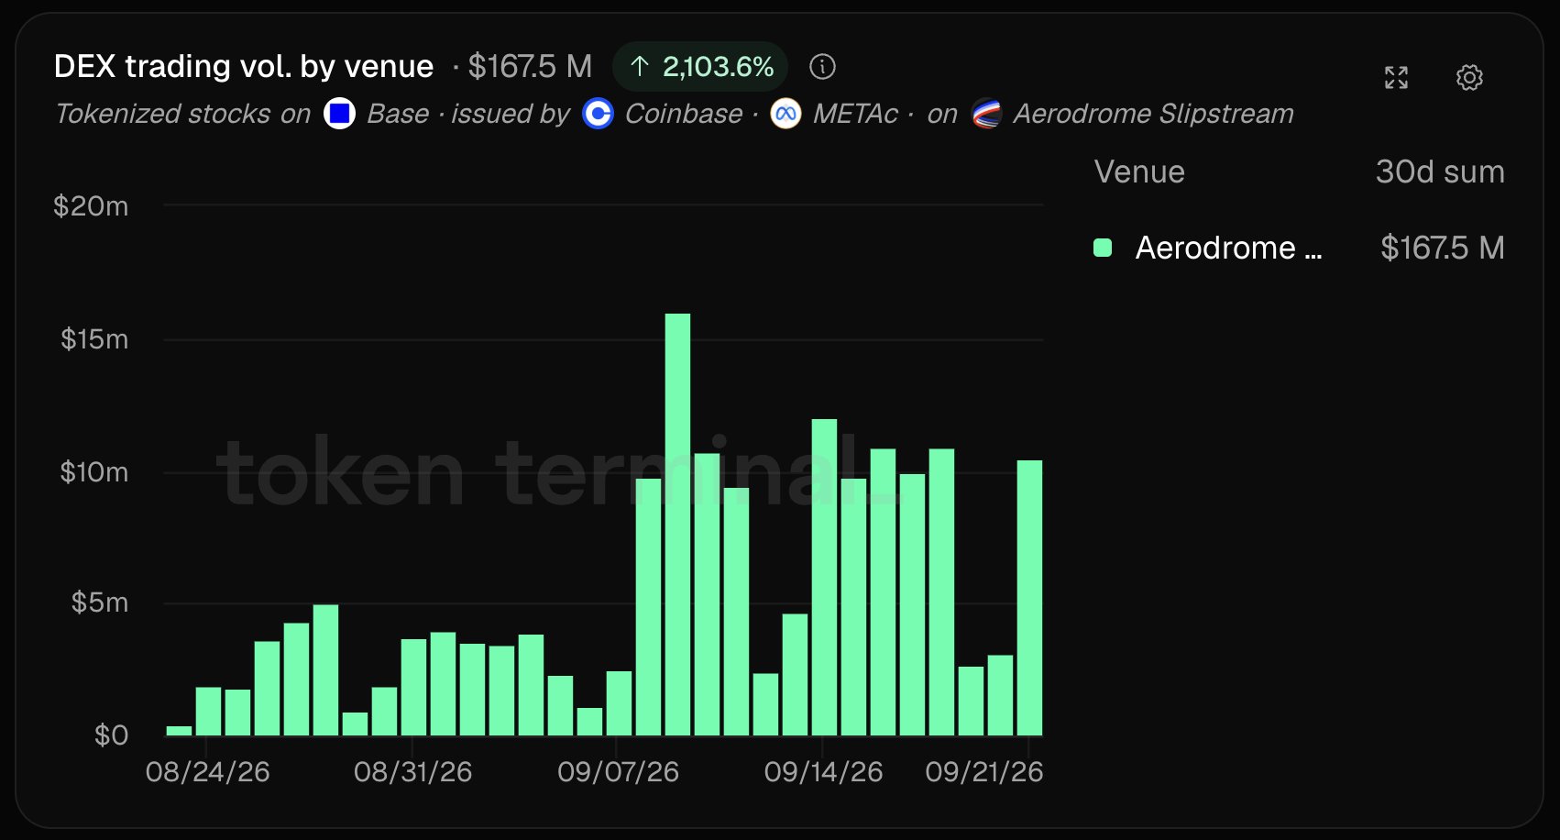The height and width of the screenshot is (840, 1560).
Task: Click the $10m y-axis label
Action: tap(93, 472)
